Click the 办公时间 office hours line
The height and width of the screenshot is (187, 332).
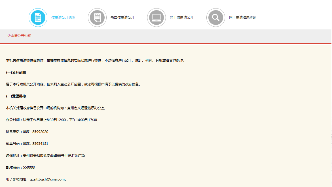coord(51,120)
